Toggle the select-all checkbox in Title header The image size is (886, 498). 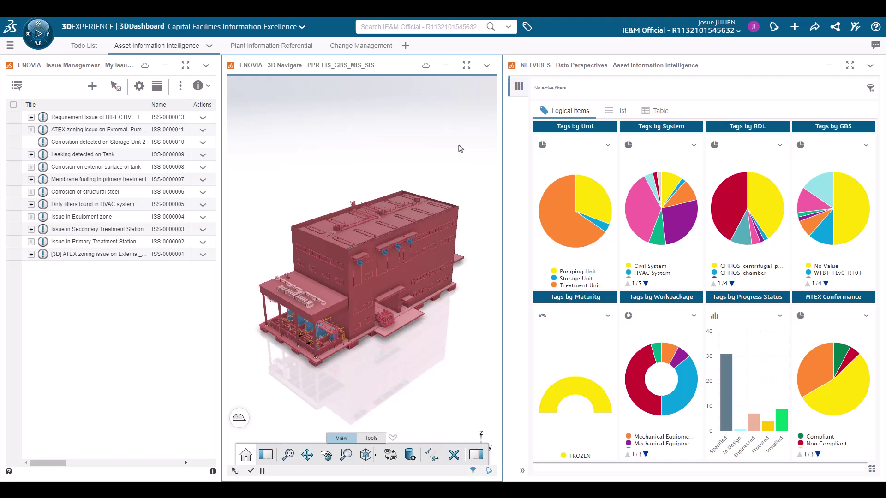tap(13, 105)
